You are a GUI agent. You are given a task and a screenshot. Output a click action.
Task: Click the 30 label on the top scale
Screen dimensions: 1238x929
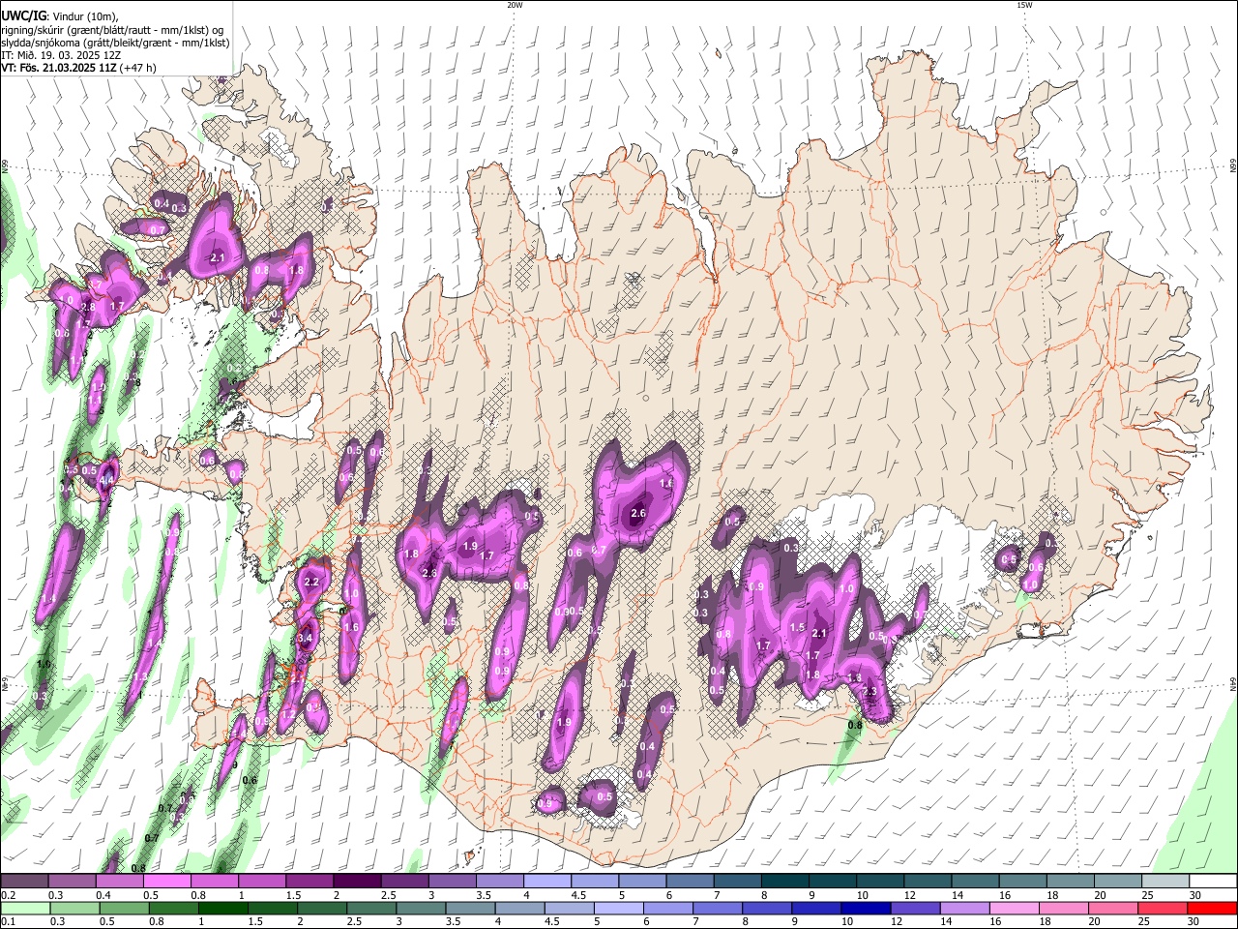1194,895
